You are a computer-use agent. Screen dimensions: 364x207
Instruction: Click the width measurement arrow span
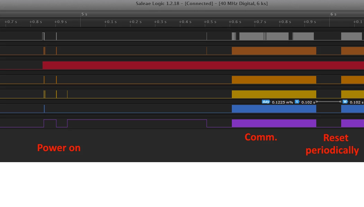coord(328,102)
